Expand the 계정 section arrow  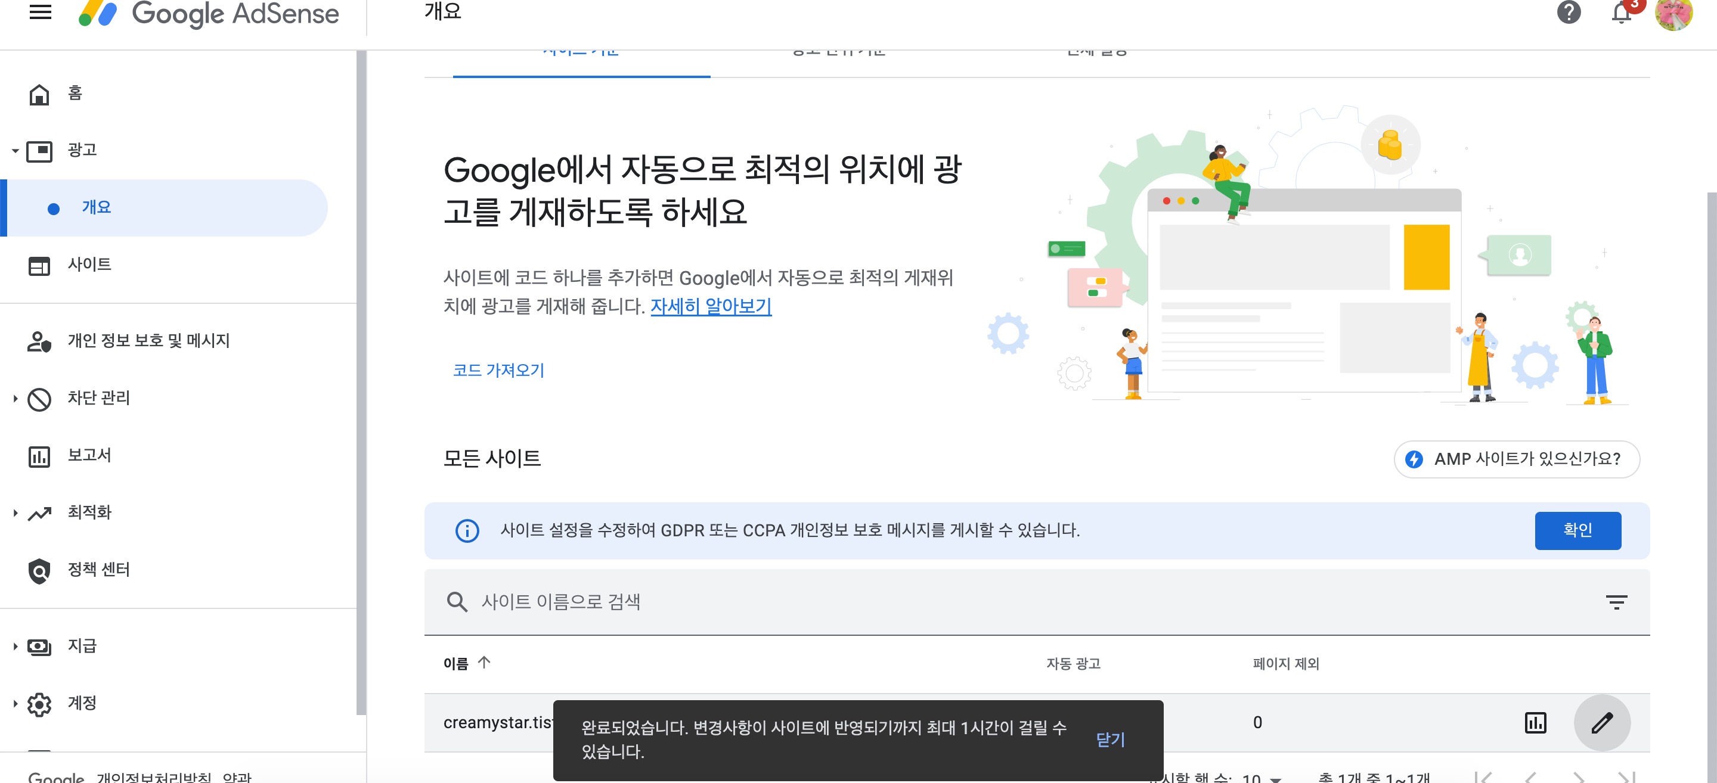(15, 703)
